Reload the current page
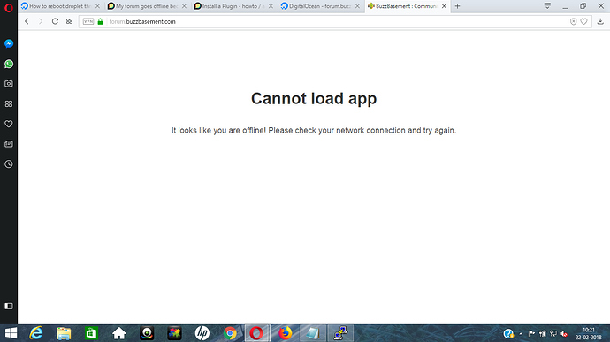This screenshot has height=342, width=610. [55, 21]
